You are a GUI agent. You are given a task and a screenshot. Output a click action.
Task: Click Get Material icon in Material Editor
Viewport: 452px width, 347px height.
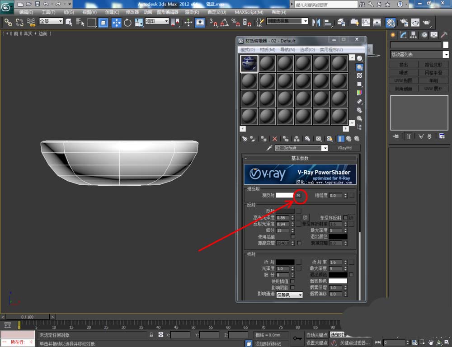pyautogui.click(x=245, y=139)
